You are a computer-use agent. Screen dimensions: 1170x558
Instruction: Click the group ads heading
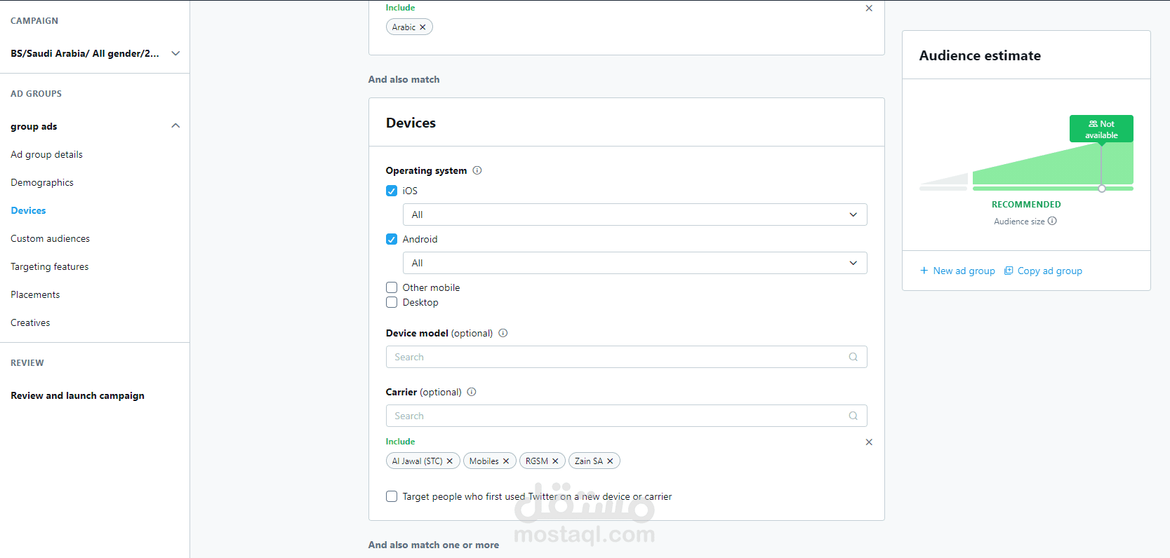[x=34, y=126]
